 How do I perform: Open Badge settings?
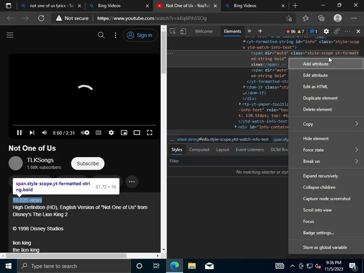point(326,233)
